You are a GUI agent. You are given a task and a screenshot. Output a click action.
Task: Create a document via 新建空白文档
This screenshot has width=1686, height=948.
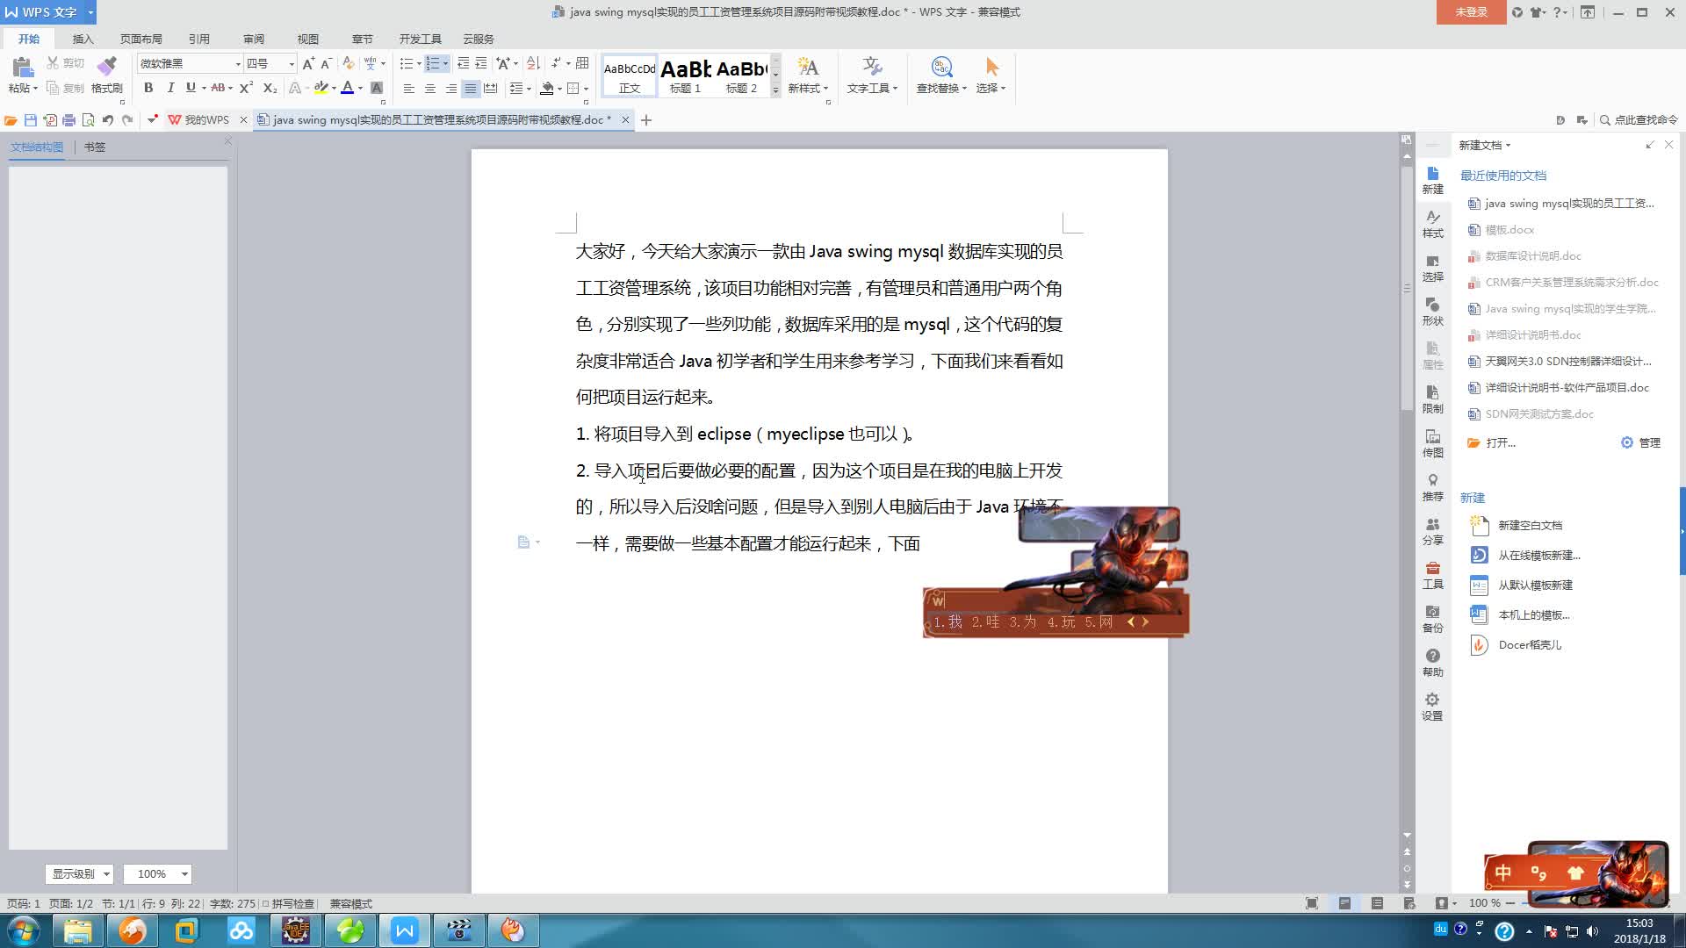tap(1528, 525)
